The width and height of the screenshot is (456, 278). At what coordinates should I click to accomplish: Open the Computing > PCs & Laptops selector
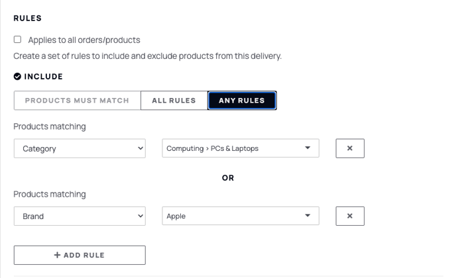[241, 148]
